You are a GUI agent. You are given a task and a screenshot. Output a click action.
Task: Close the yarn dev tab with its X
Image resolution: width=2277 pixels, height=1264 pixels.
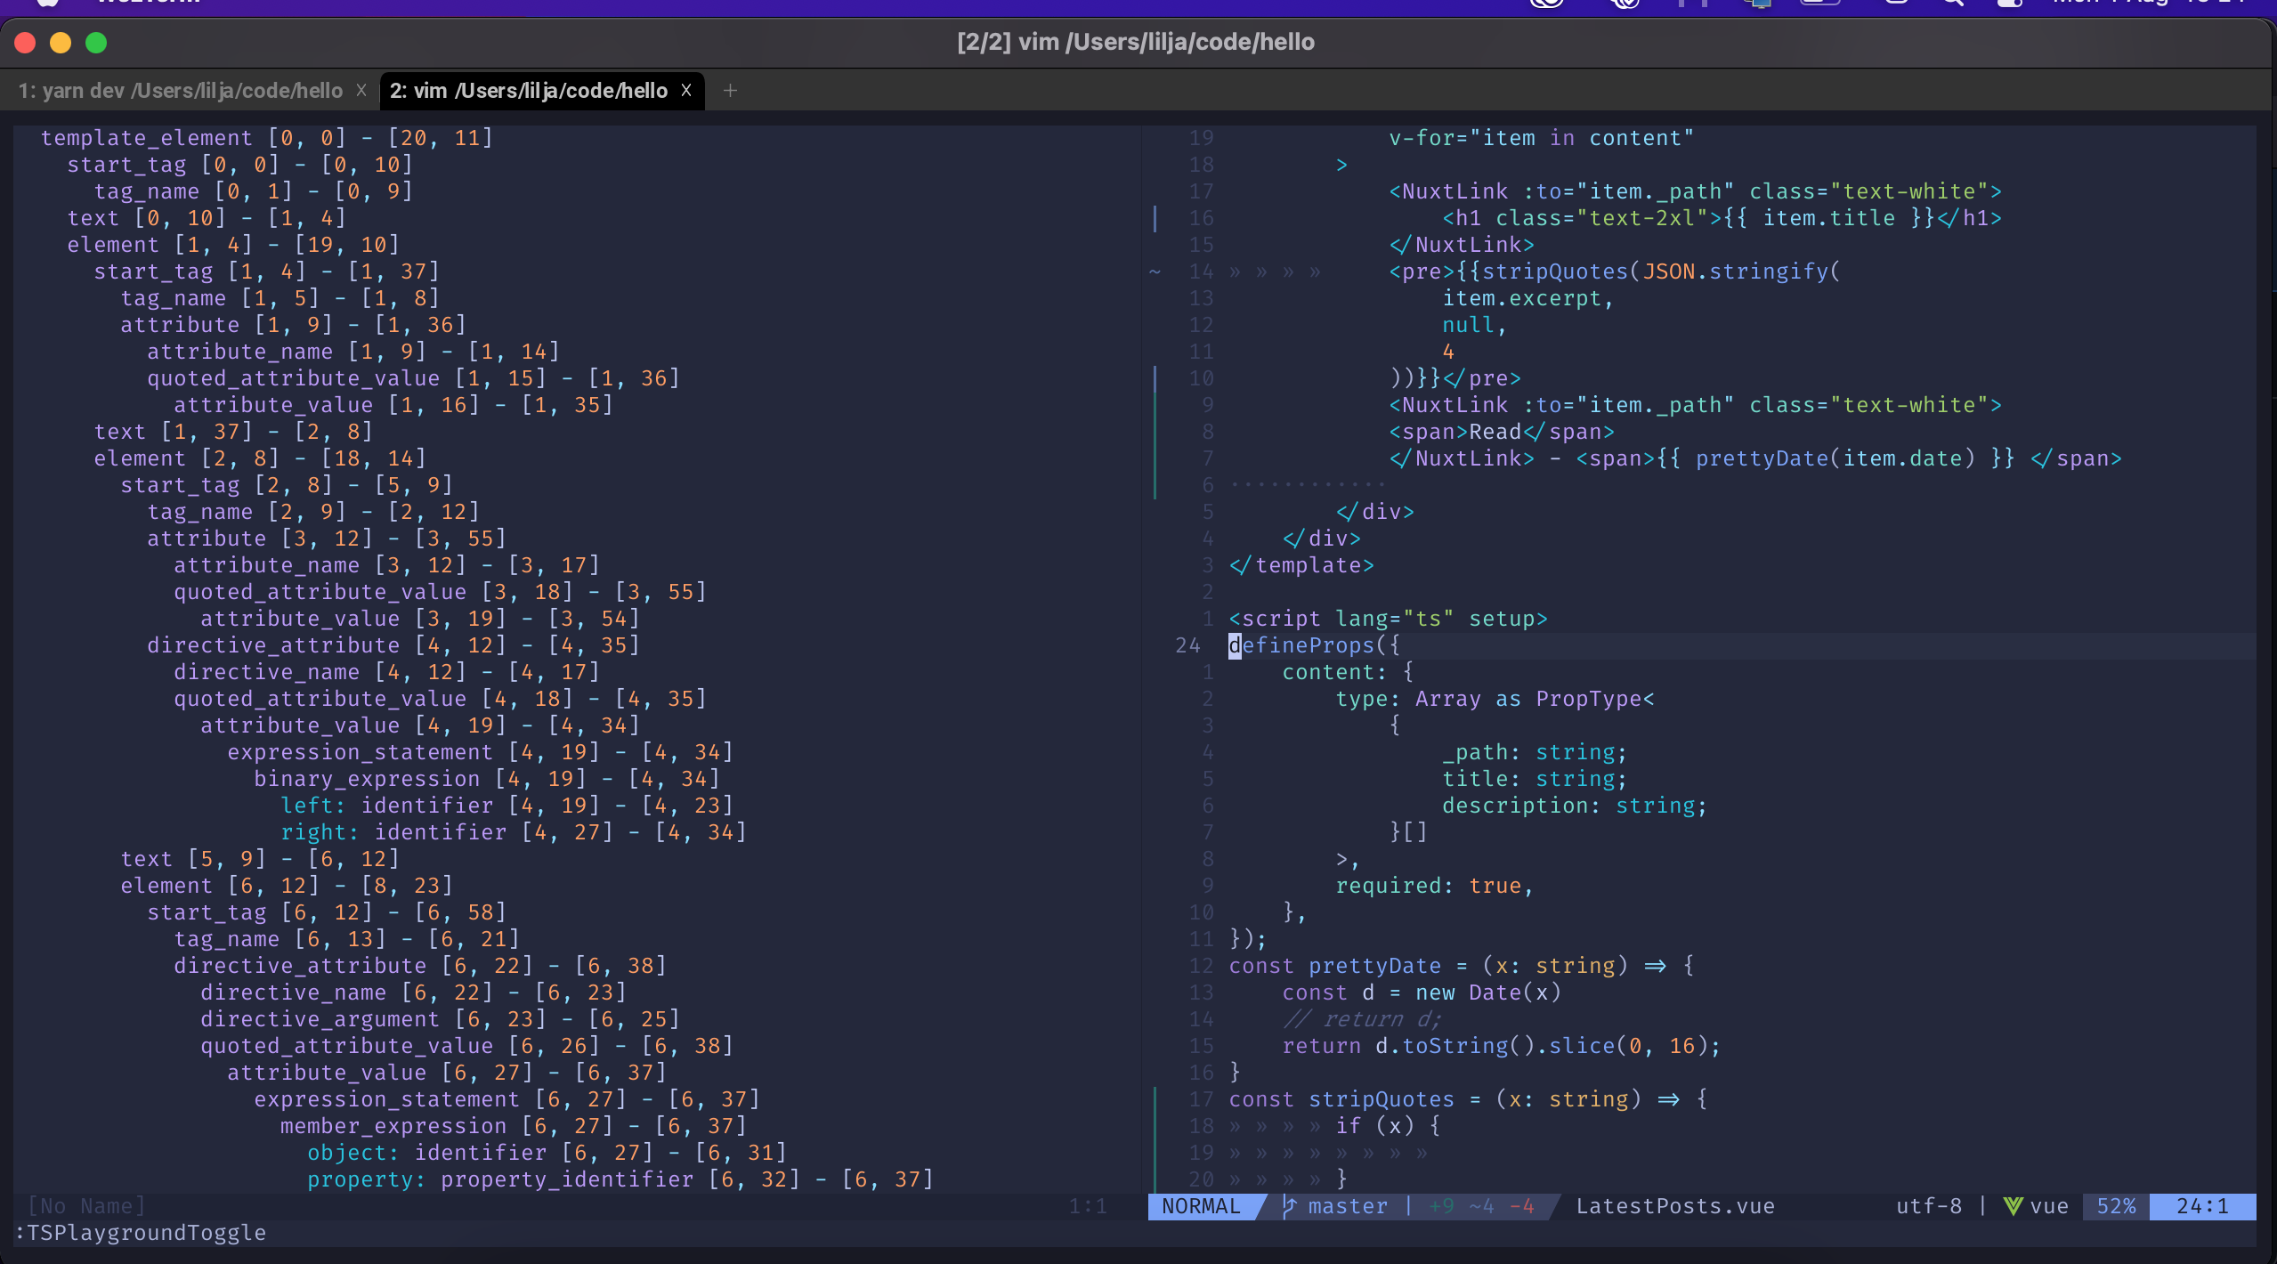click(361, 90)
